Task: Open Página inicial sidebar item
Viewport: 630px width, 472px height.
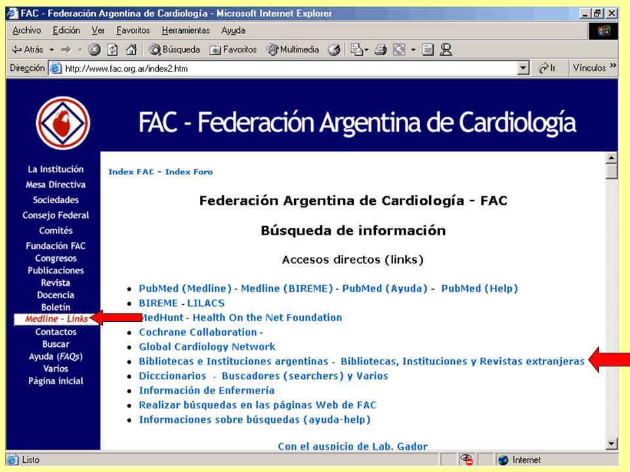Action: [56, 381]
